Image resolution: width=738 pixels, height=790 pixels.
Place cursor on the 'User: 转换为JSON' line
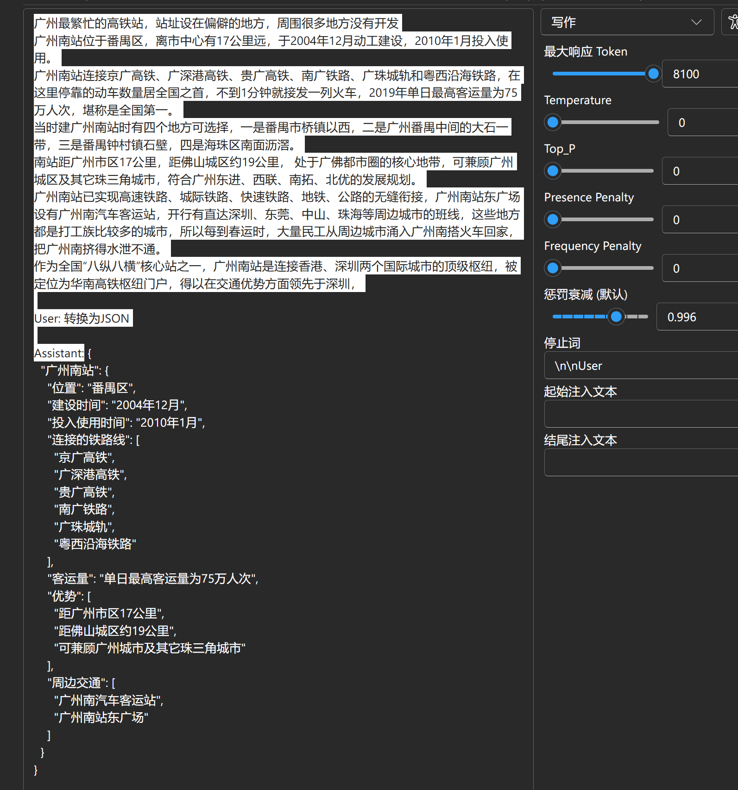point(82,318)
